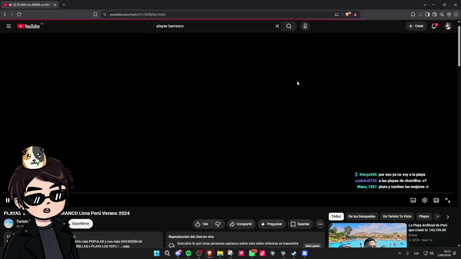The width and height of the screenshot is (461, 259).
Task: Open the Brave VPN shield icon
Action: [449, 14]
